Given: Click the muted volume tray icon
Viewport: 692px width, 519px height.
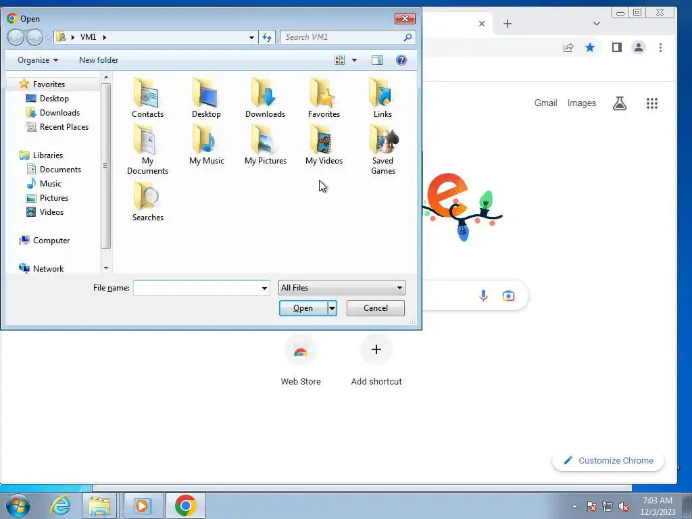Looking at the screenshot, I should click(624, 506).
